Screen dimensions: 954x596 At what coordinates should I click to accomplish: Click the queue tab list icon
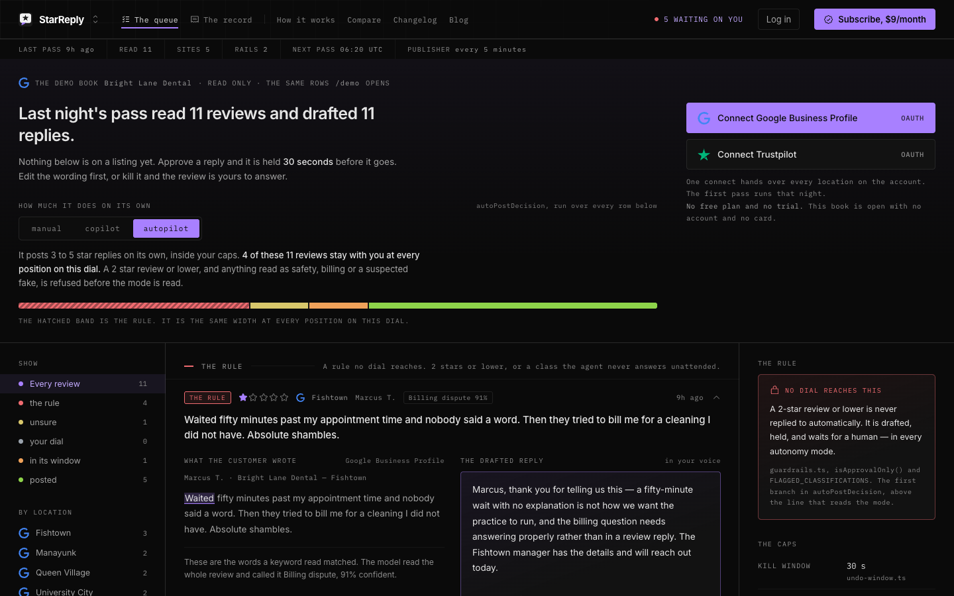(126, 20)
